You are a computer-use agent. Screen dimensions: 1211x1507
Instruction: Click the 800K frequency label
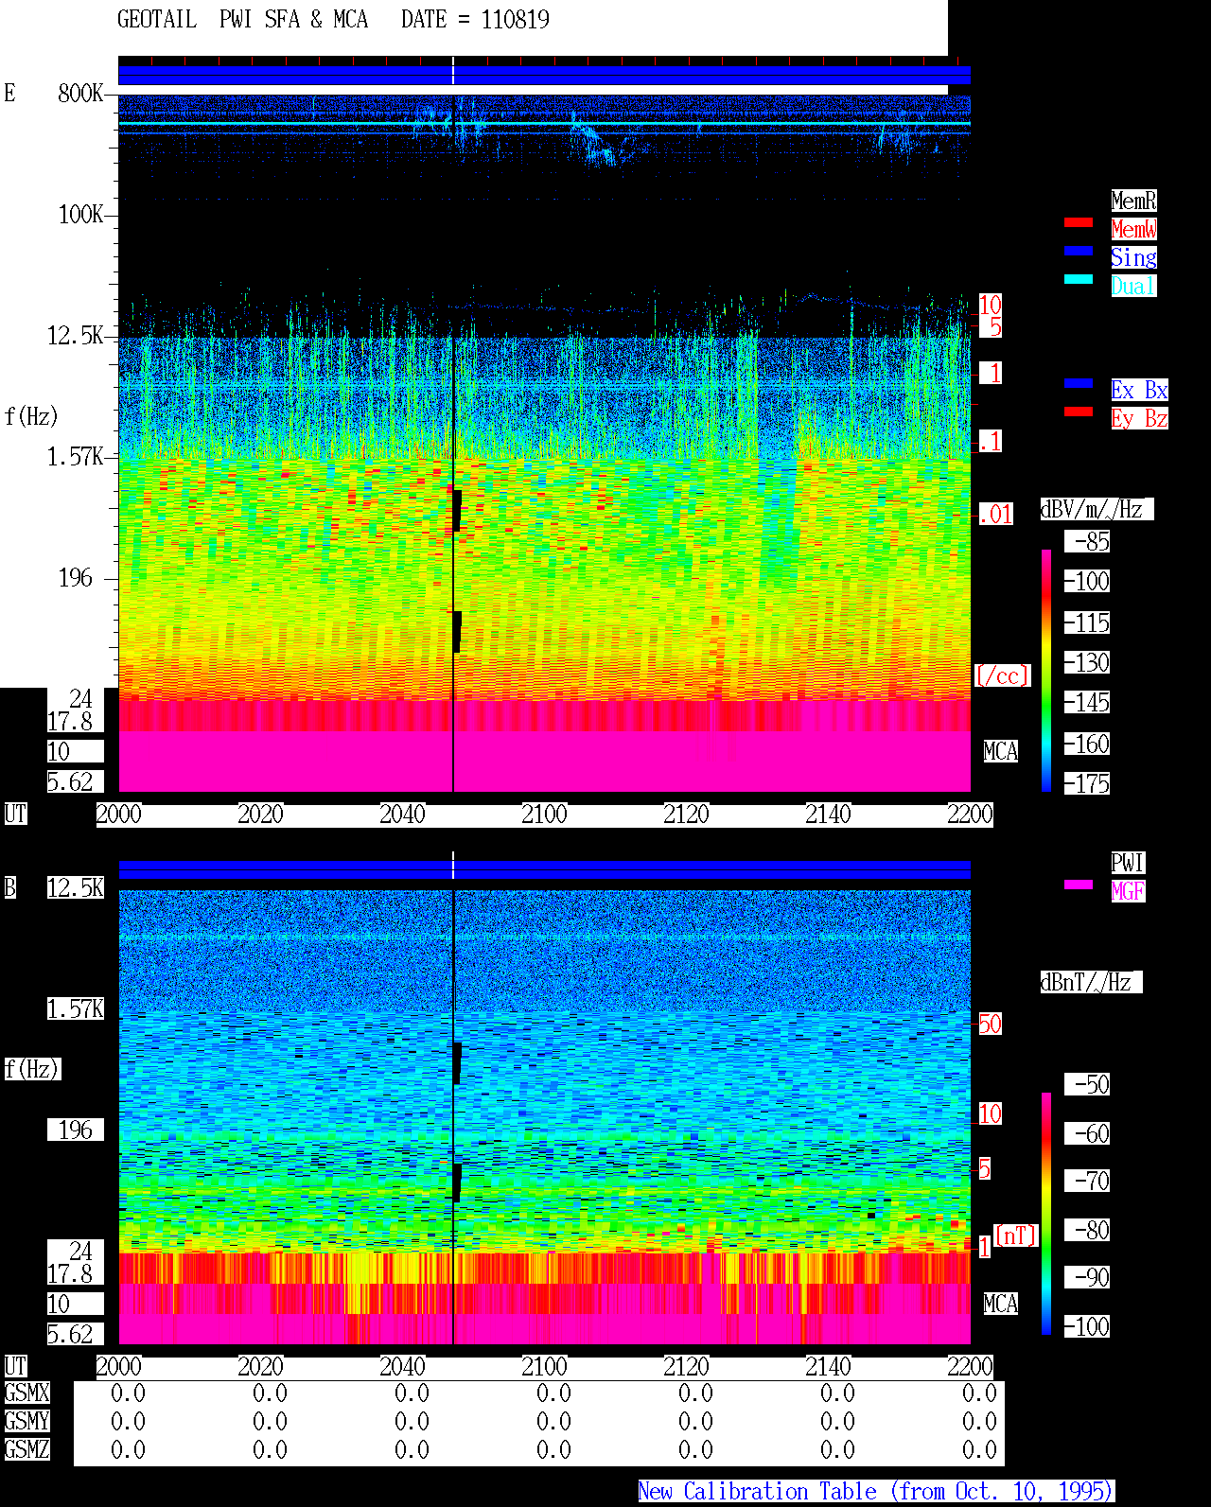click(x=80, y=94)
